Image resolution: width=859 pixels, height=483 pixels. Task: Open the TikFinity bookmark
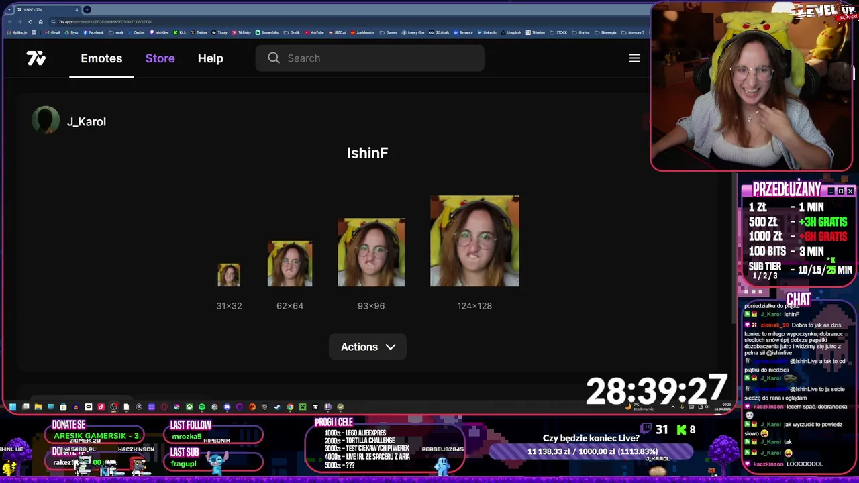click(242, 32)
